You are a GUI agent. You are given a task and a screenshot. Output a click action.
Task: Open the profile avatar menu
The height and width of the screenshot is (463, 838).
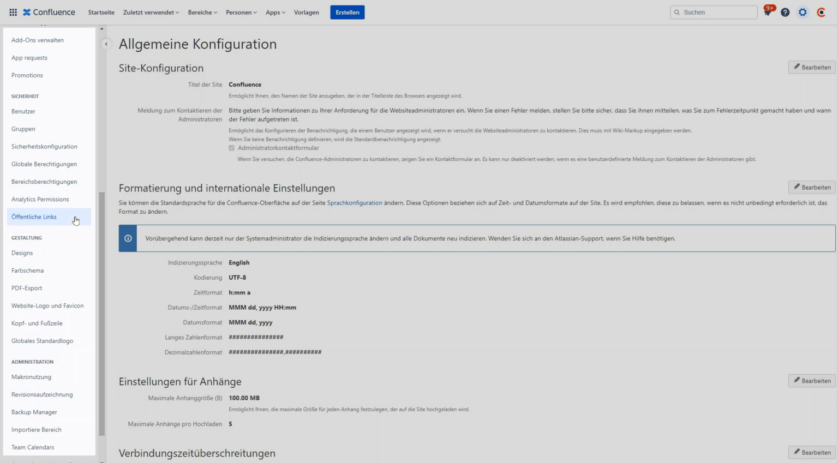(x=821, y=11)
